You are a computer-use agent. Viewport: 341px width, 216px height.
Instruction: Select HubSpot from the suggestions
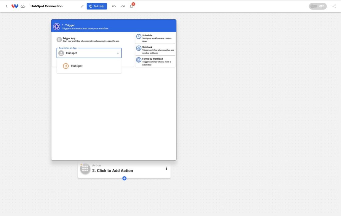(x=89, y=66)
